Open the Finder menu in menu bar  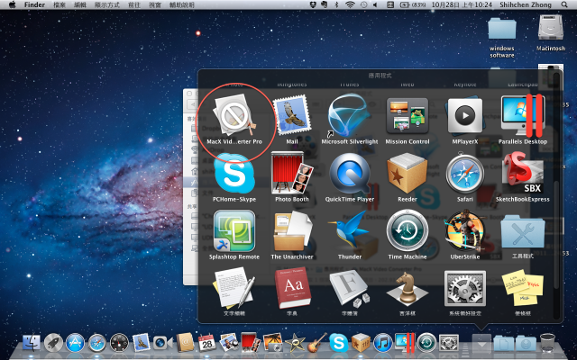(34, 4)
